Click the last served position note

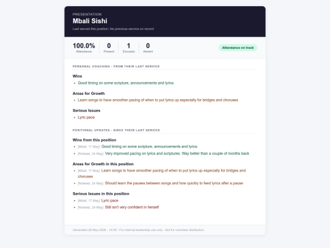click(113, 29)
